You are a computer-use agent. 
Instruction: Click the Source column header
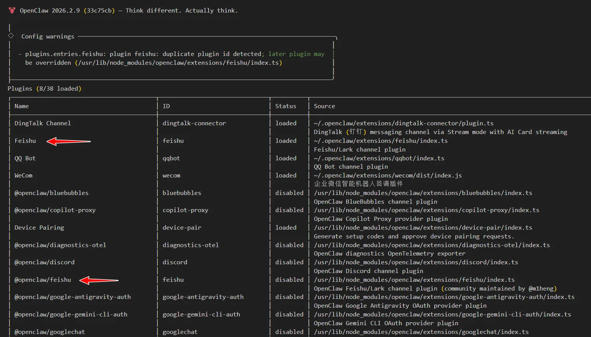coord(324,106)
